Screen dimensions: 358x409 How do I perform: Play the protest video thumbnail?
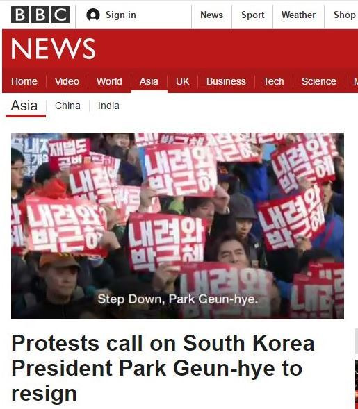[x=177, y=226]
